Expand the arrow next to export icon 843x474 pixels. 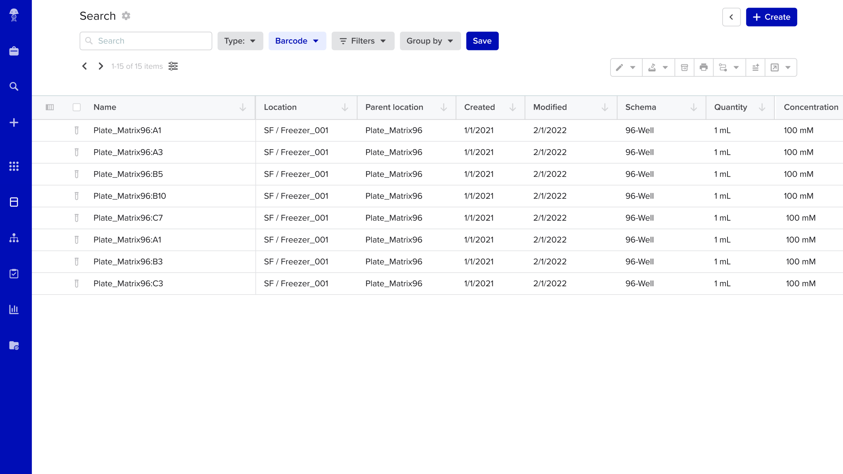click(x=788, y=67)
